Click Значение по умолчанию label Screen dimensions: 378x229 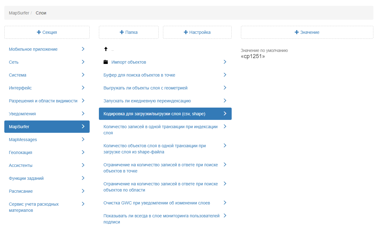point(264,50)
